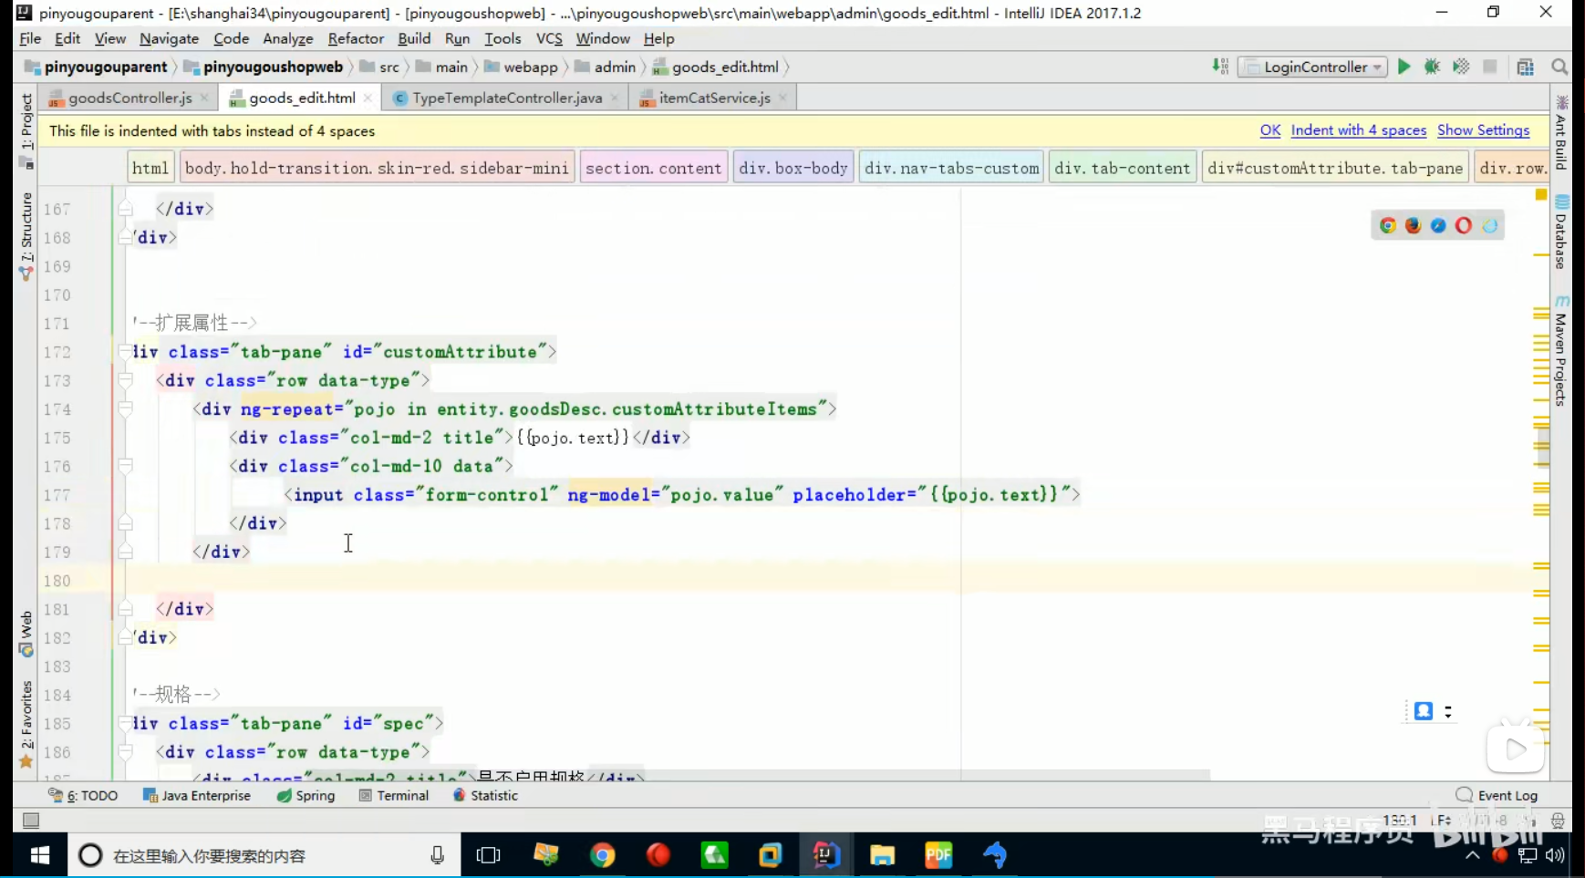Open Search Everywhere magnifier icon
Screen dimensions: 1585x878
point(1559,67)
